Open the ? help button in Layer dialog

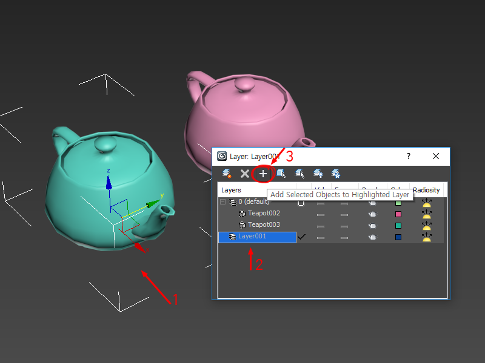coord(409,156)
